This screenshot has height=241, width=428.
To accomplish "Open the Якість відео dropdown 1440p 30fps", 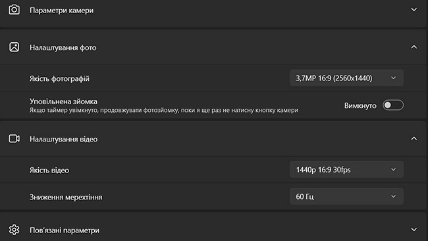I will click(346, 169).
